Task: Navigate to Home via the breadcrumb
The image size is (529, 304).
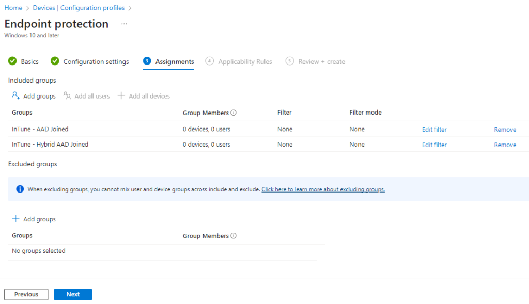Action: point(13,8)
